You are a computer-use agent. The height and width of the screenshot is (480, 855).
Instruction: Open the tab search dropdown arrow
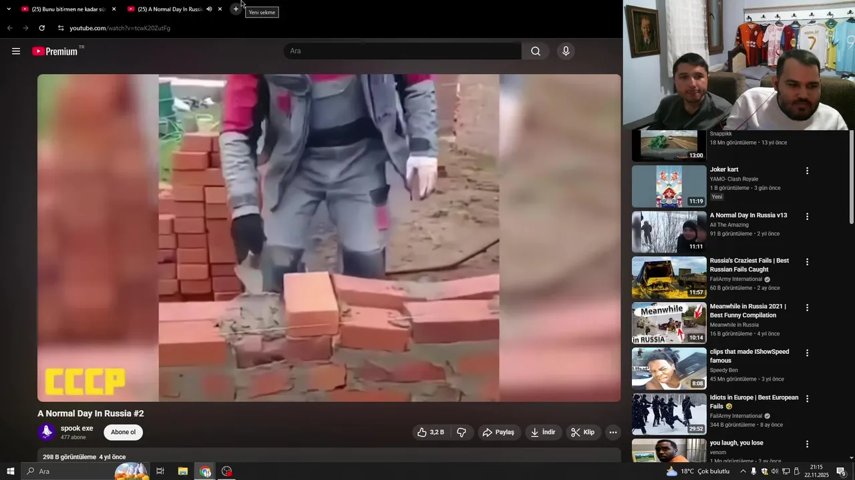[x=9, y=9]
